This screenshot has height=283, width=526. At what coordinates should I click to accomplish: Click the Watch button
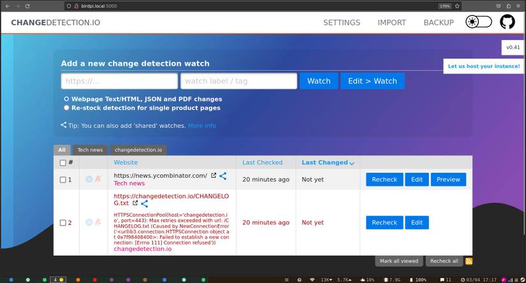[x=319, y=81]
